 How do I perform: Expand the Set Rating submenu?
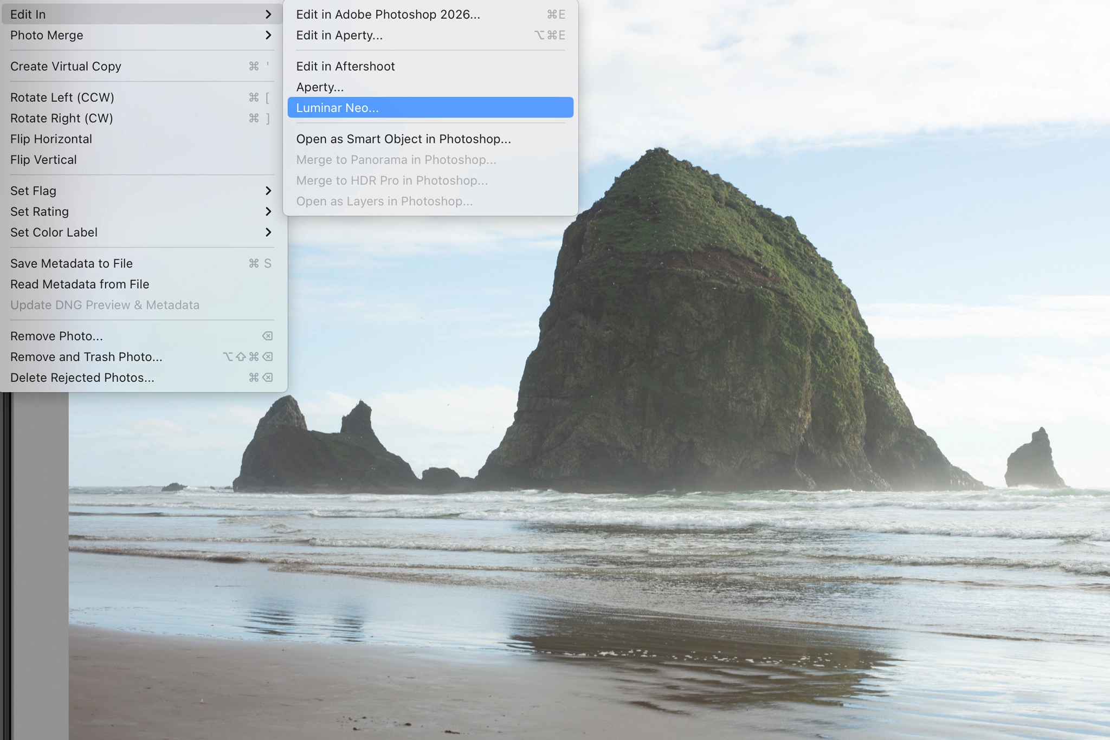[141, 211]
